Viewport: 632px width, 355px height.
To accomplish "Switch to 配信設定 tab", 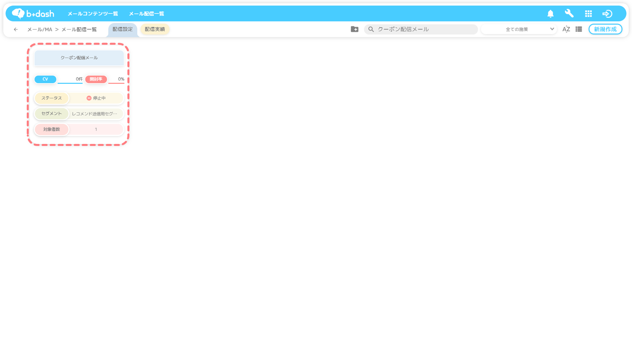I will coord(122,29).
